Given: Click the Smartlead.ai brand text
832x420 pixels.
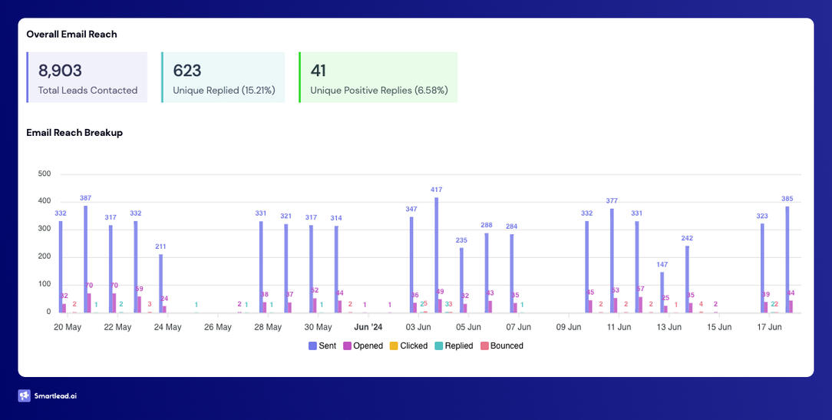Looking at the screenshot, I should coord(55,396).
